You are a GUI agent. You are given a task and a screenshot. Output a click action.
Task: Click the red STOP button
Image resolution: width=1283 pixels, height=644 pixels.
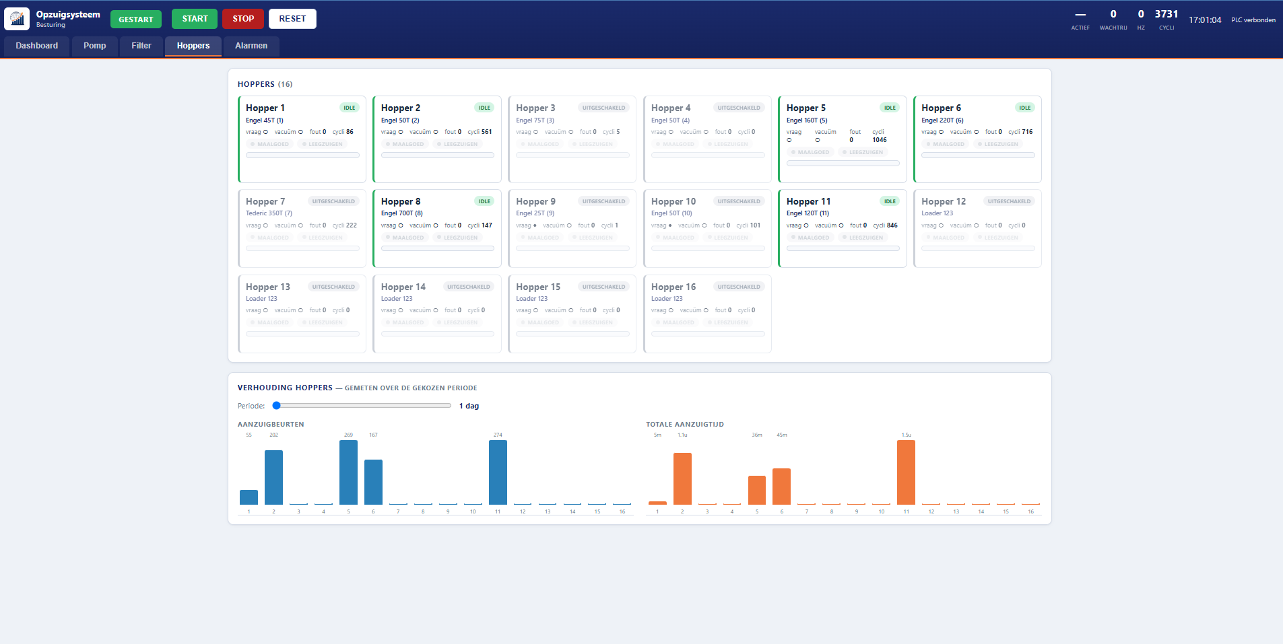(x=243, y=19)
